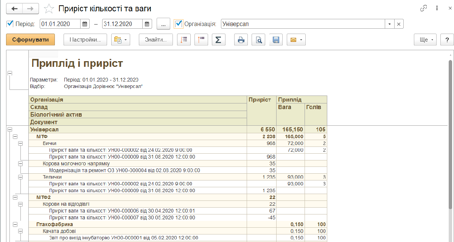Click the end date field 31.12.2020
This screenshot has width=454, height=242.
point(123,24)
